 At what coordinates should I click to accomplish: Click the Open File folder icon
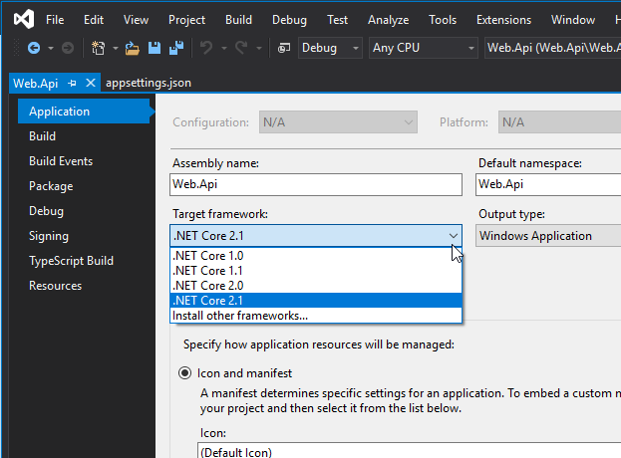tap(132, 48)
